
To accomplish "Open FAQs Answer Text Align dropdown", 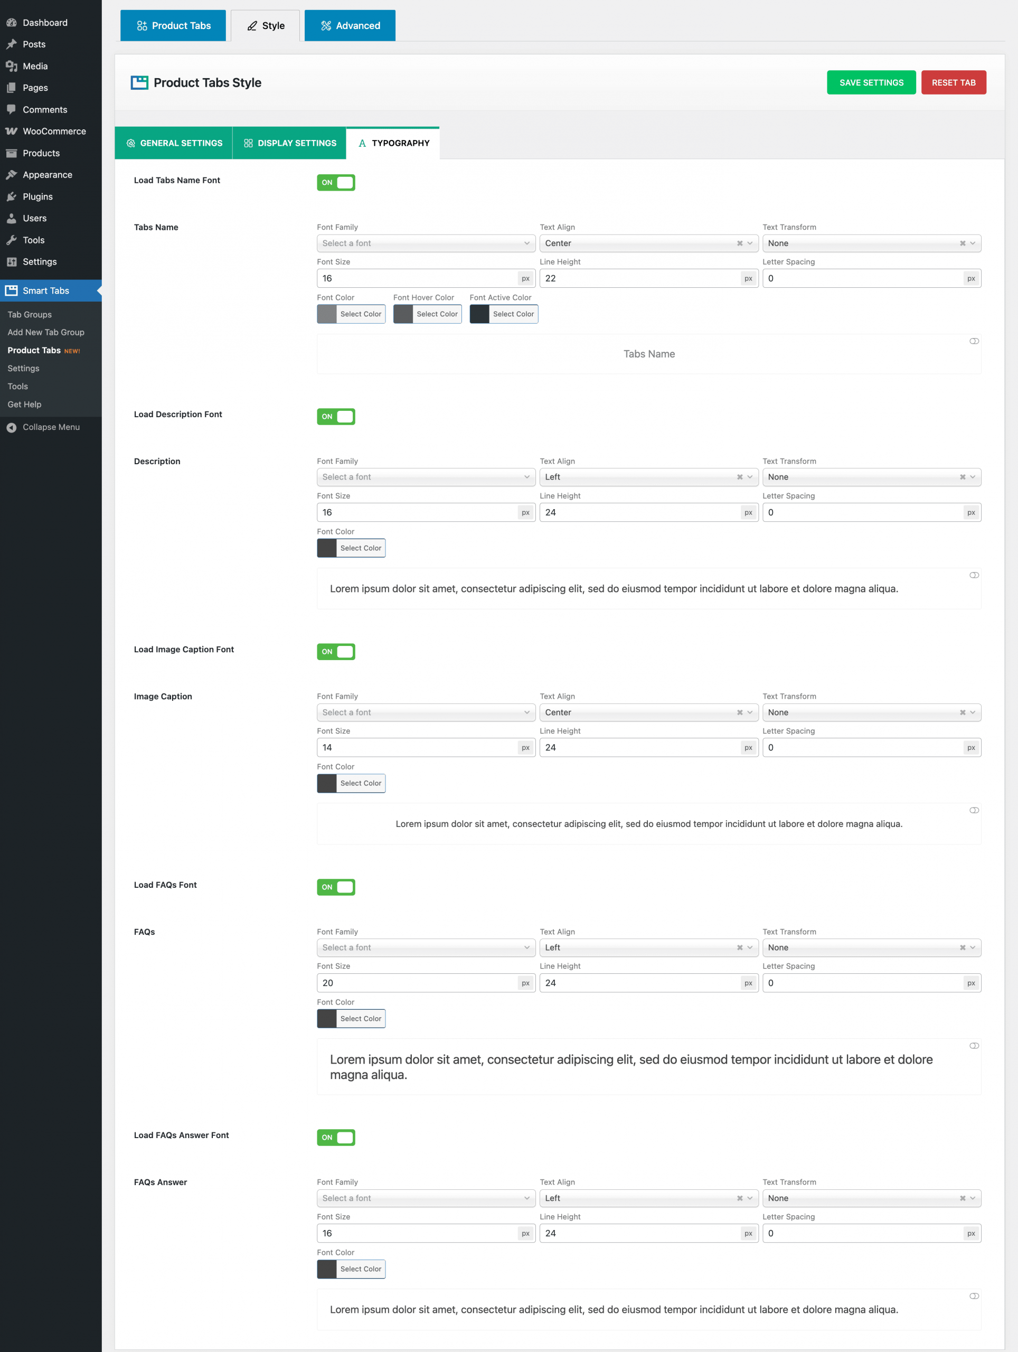I will coord(649,1198).
